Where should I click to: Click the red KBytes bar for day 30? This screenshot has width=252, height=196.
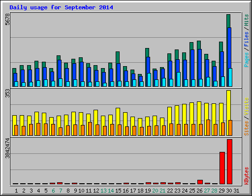229,162
